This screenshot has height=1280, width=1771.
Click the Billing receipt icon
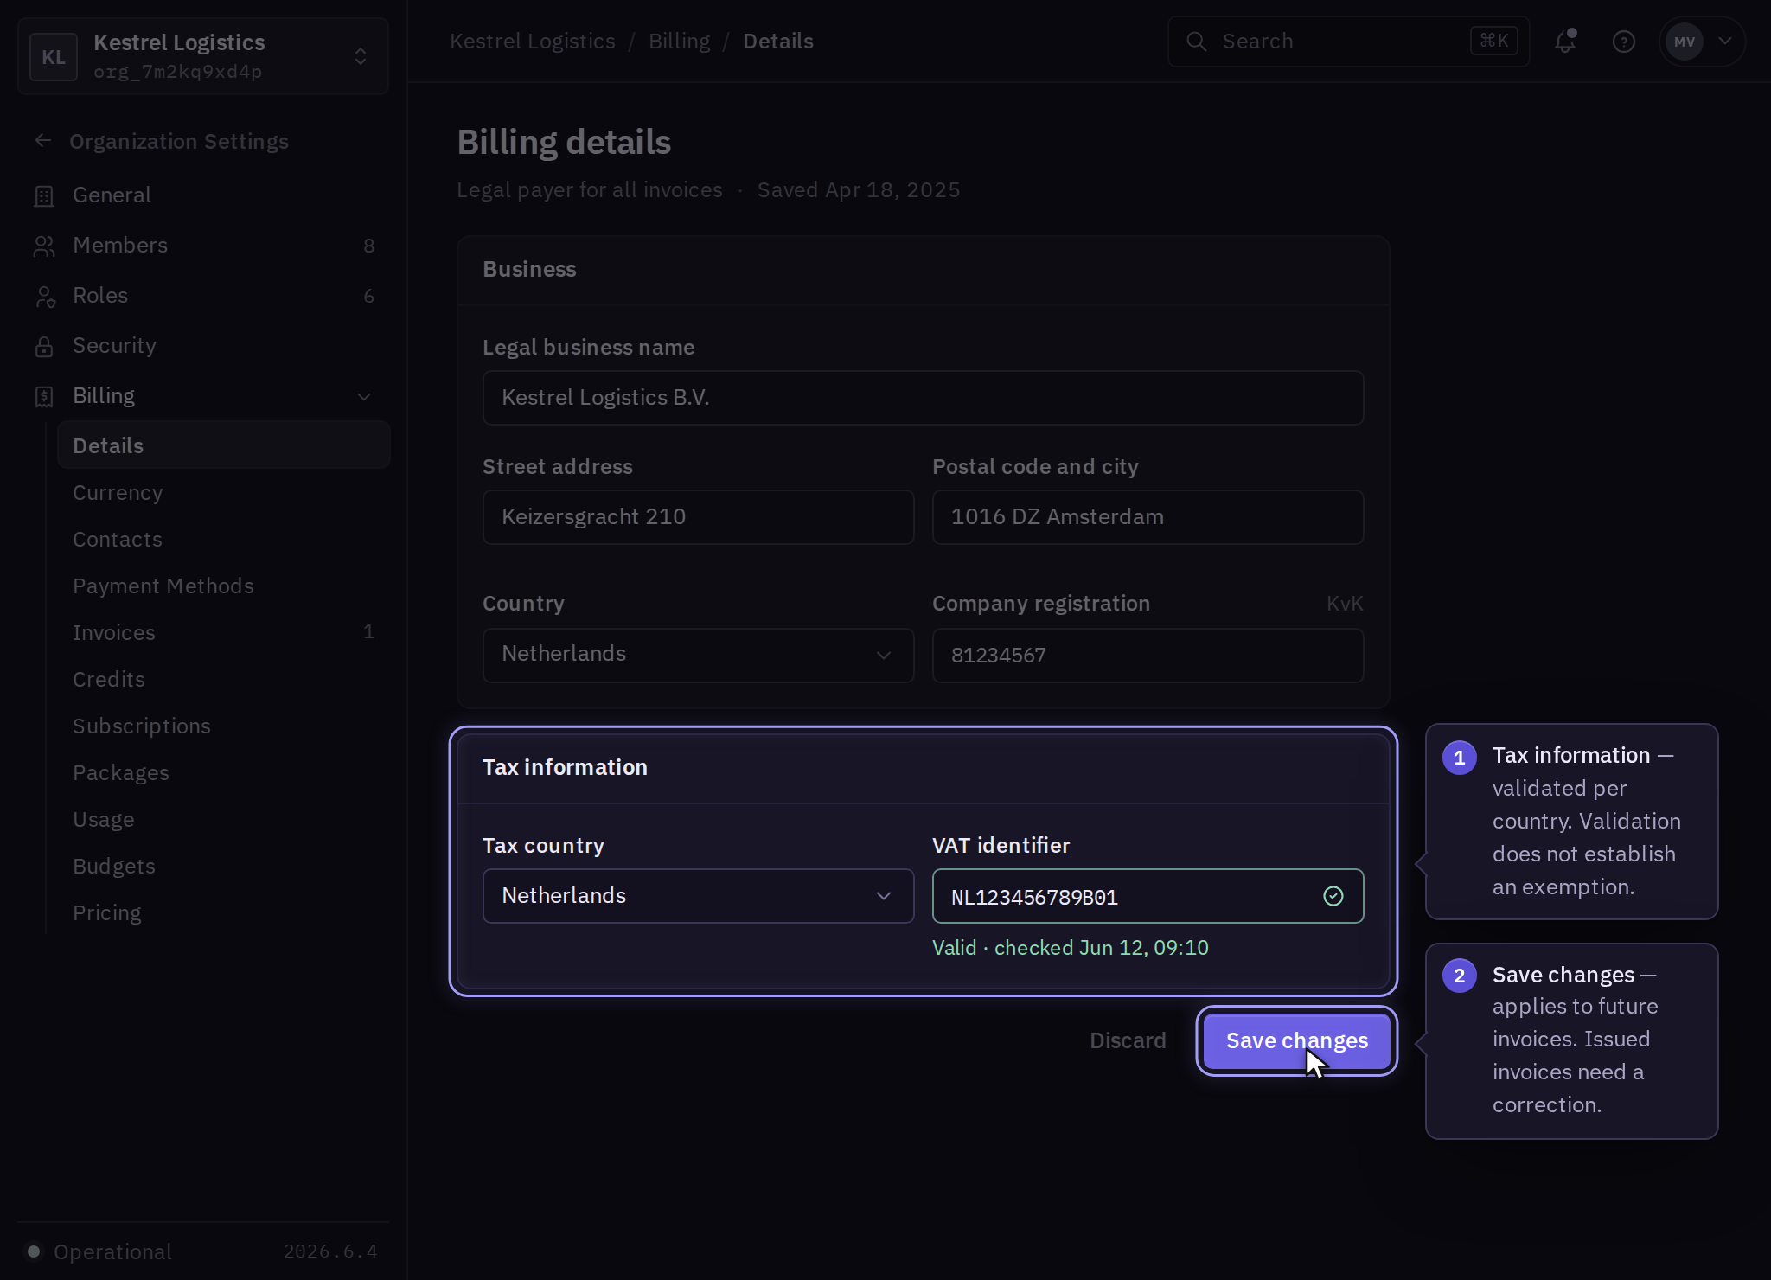[44, 396]
